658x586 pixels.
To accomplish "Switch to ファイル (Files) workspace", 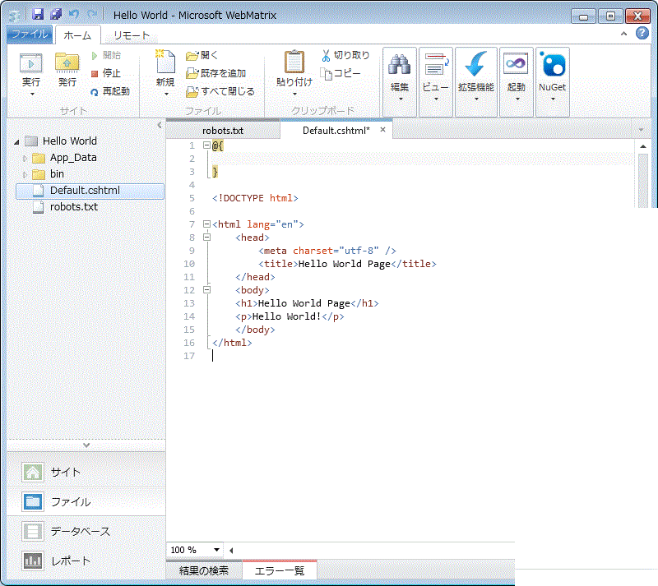I will [x=86, y=502].
